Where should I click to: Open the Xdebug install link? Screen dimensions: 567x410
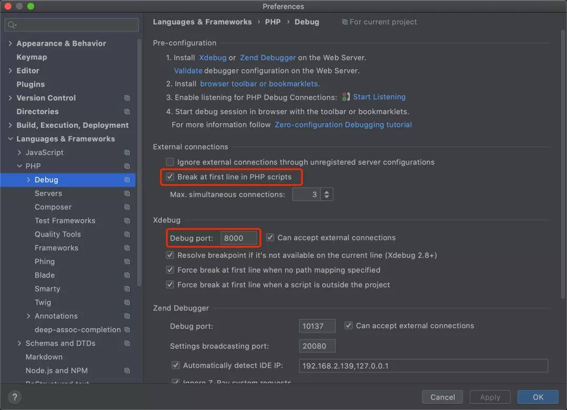pos(213,58)
